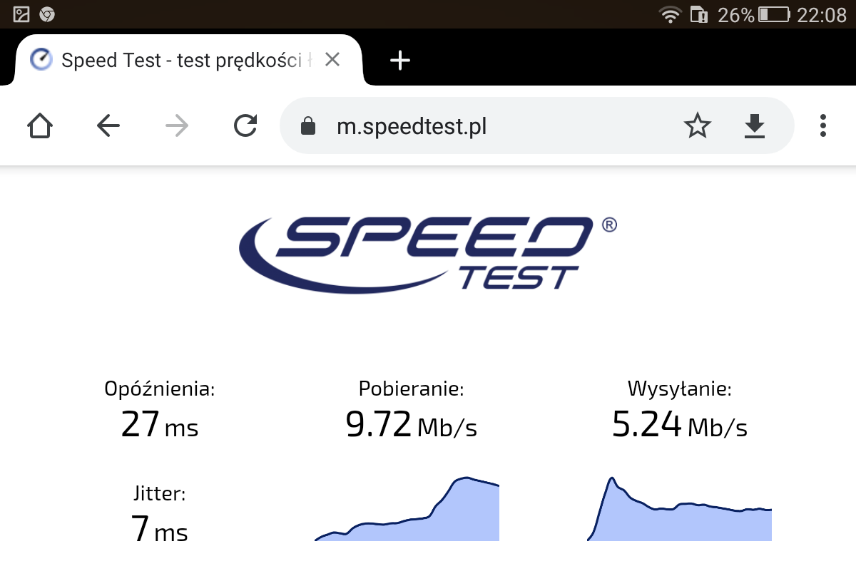Click the padlock site security icon
The image size is (856, 581).
tap(307, 126)
